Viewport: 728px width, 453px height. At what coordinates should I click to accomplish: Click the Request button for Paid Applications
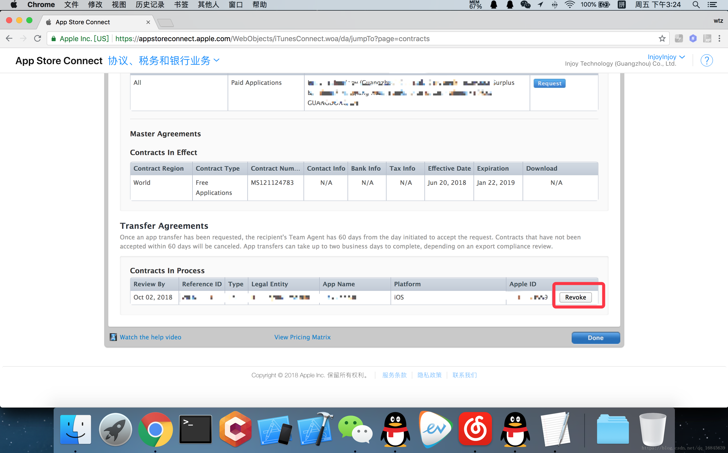(549, 83)
